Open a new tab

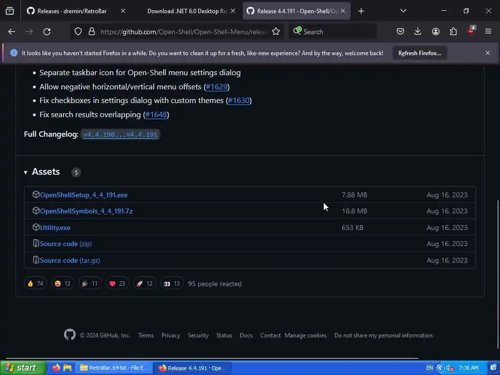(x=361, y=11)
